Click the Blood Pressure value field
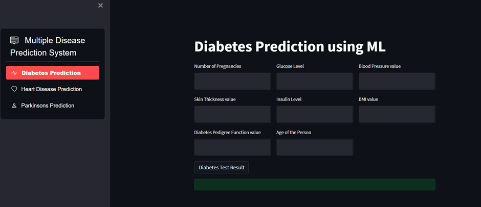This screenshot has width=481, height=207. 397,81
